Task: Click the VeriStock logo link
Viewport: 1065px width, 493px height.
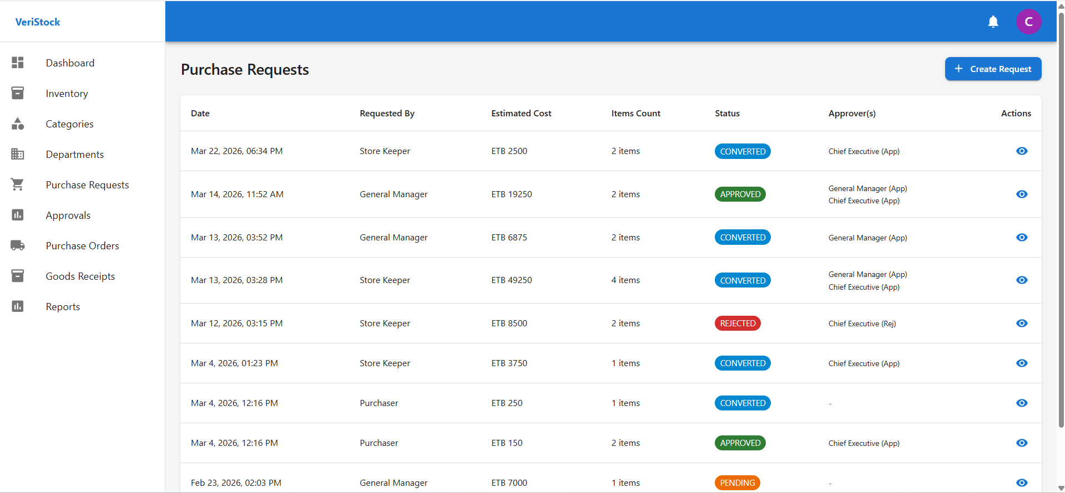Action: 38,22
